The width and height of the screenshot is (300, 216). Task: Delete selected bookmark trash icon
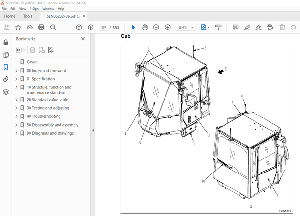[32, 50]
